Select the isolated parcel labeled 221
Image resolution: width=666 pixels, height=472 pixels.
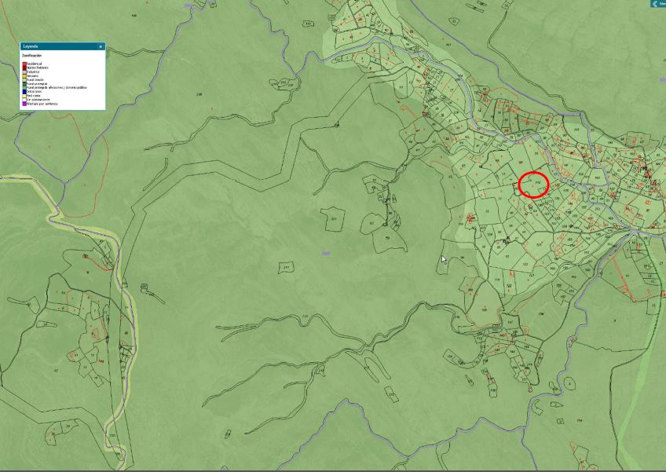333,219
